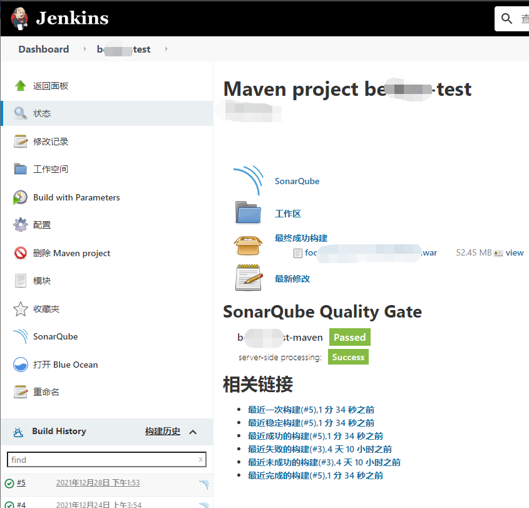Click the Jenkins title text in header
The image size is (529, 508).
point(72,18)
